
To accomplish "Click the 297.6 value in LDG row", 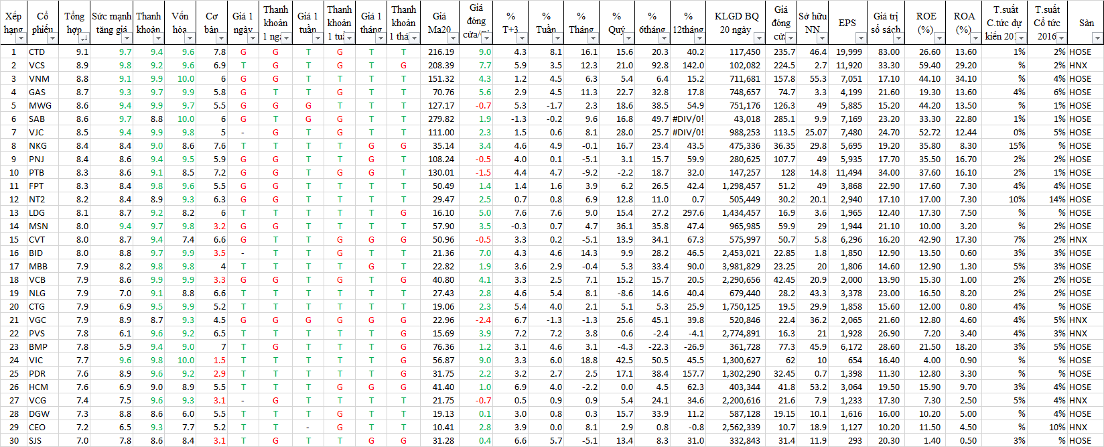I will point(688,212).
